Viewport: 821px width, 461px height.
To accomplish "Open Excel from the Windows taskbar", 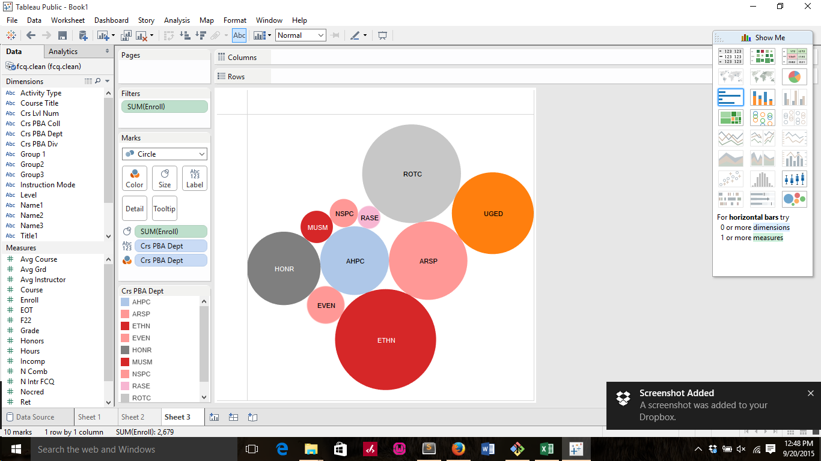I will tap(547, 449).
